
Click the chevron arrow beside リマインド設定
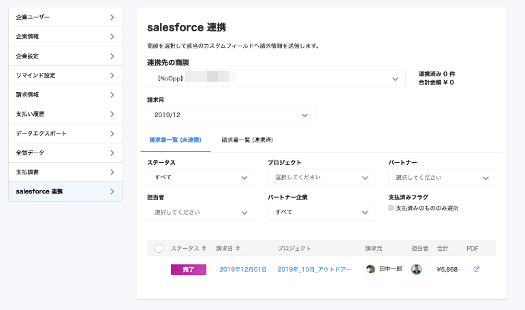(x=112, y=76)
